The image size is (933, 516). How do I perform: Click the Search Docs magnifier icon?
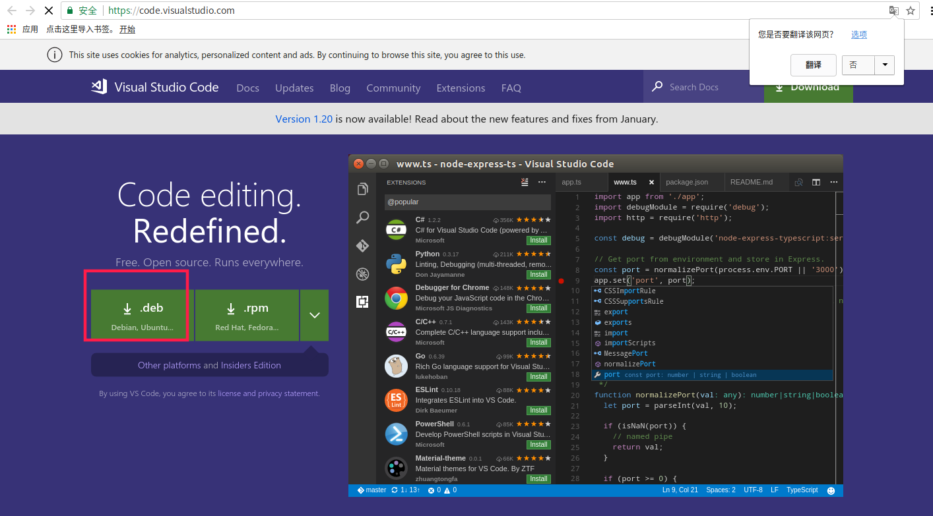click(x=657, y=86)
